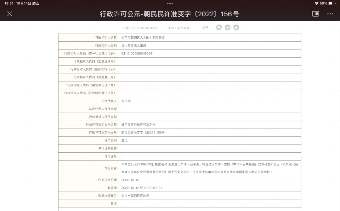The height and width of the screenshot is (211, 340).
Task: Select the 许可类别 label
Action: click(x=110, y=140)
